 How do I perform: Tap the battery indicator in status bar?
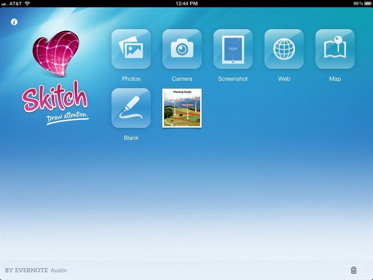pyautogui.click(x=367, y=3)
